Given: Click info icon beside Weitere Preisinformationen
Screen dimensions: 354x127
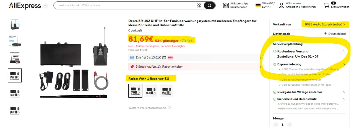Looking at the screenshot, I should (x=169, y=108).
